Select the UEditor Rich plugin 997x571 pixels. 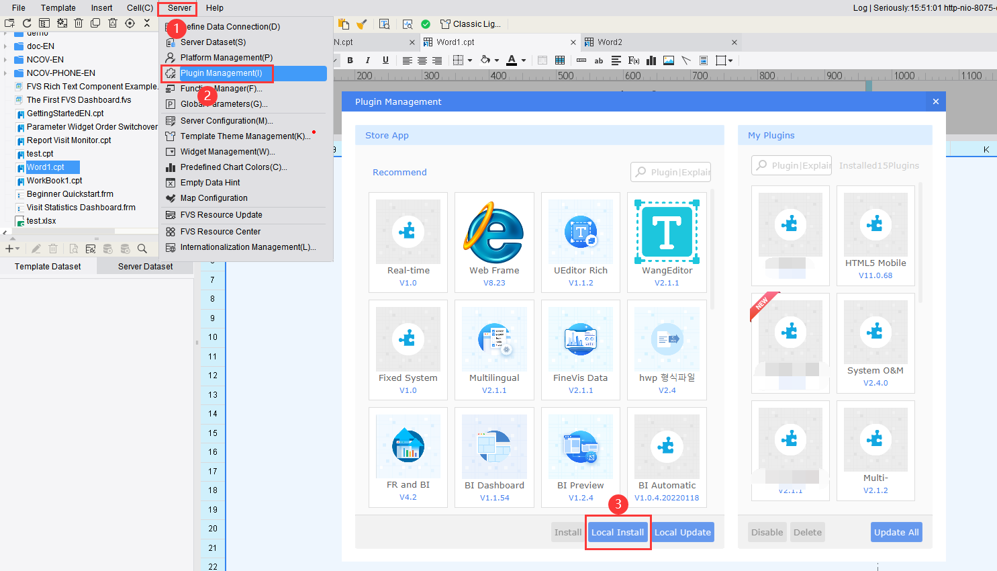(581, 243)
